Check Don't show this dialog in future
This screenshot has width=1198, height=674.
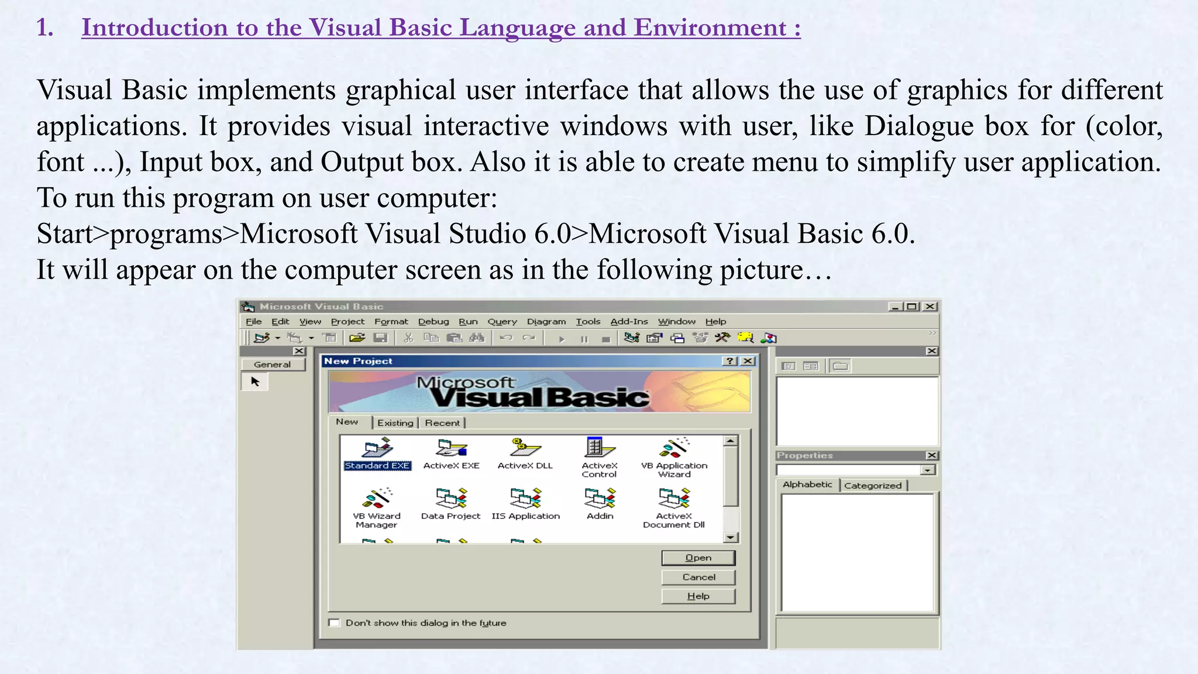pos(334,623)
